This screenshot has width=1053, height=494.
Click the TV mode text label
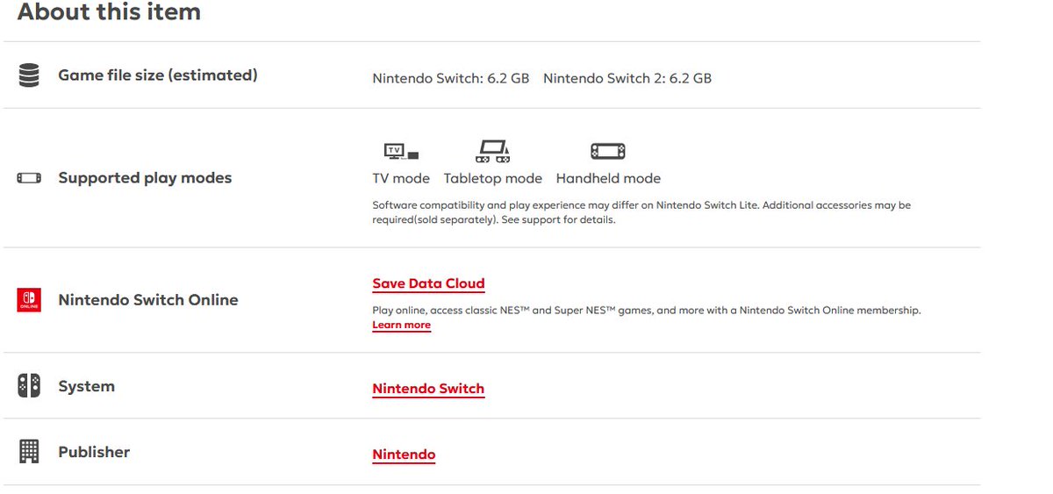pyautogui.click(x=401, y=178)
